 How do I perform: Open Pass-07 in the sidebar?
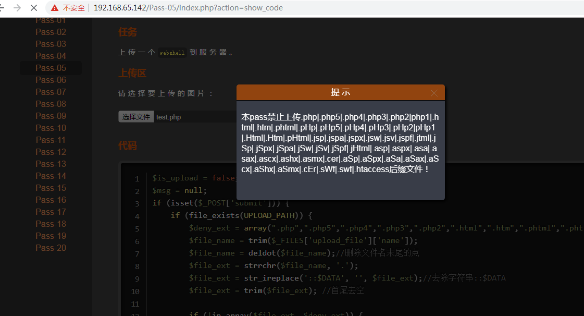click(51, 92)
